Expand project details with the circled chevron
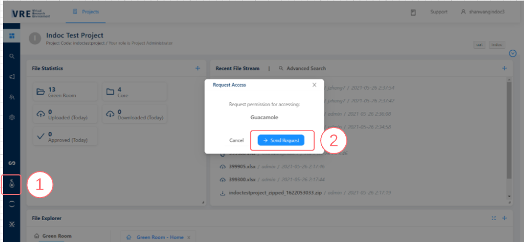Image resolution: width=524 pixels, height=242 pixels. pos(513,53)
